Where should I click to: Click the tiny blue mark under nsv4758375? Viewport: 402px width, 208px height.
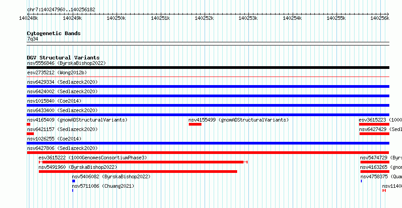[361, 181]
